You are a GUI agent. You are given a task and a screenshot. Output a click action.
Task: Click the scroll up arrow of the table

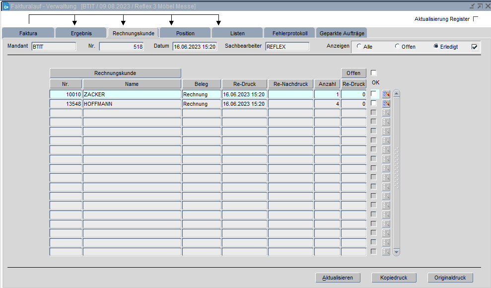click(396, 93)
